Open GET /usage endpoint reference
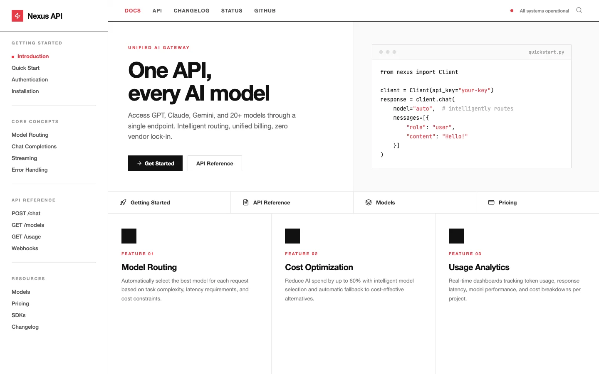 [26, 236]
